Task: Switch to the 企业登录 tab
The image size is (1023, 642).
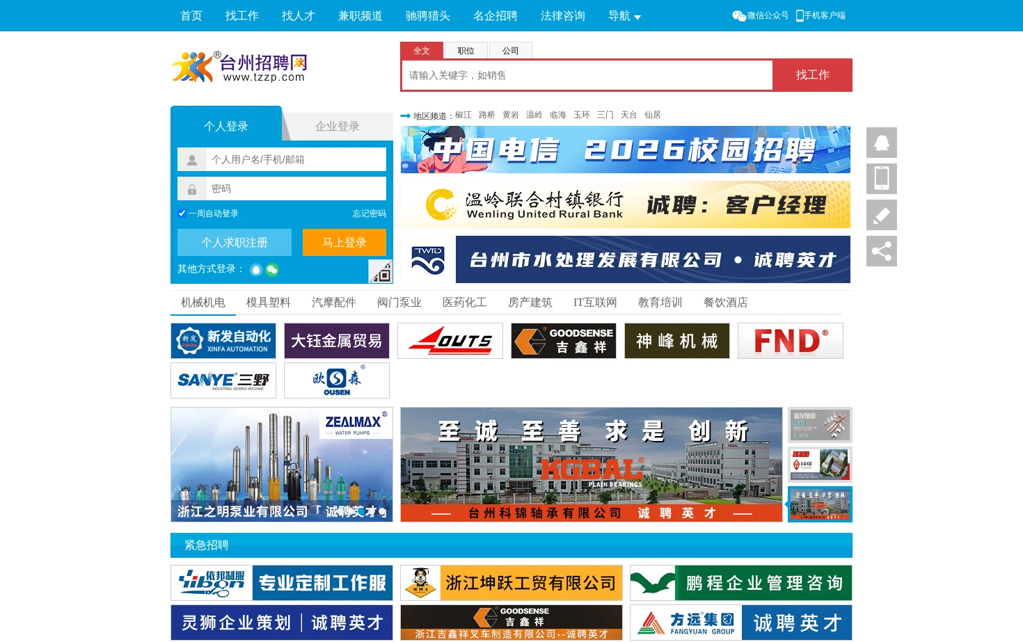Action: coord(338,127)
